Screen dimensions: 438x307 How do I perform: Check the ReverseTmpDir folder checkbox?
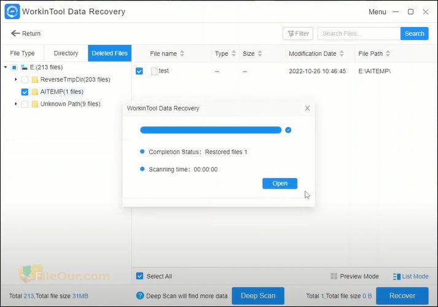[x=25, y=80]
